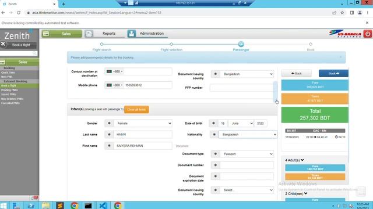The height and width of the screenshot is (209, 373).
Task: Click the infant Last name field
Action: (143, 134)
